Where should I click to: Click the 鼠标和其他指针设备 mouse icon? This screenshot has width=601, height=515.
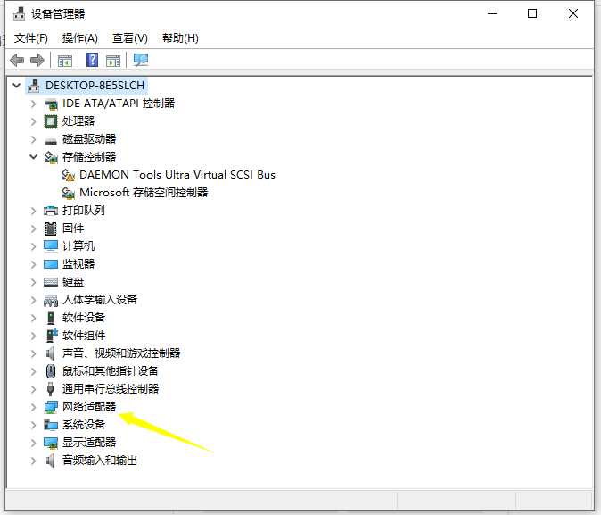(x=51, y=371)
